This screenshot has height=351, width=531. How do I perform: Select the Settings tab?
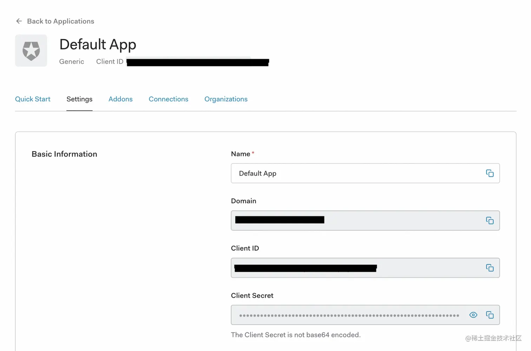click(x=79, y=99)
